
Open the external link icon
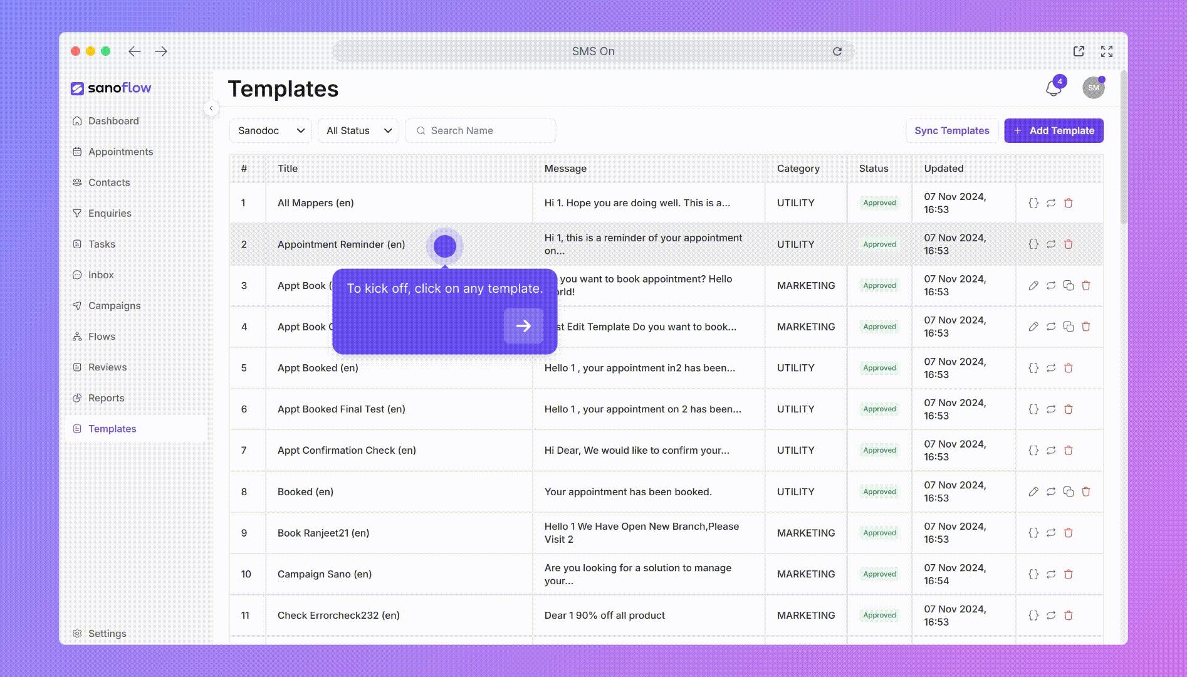[1079, 51]
